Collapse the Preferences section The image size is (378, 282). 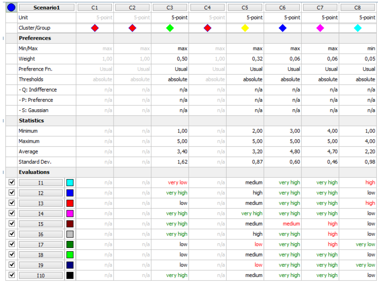click(x=4, y=38)
